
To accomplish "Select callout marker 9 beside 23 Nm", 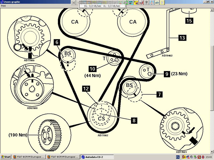I will [166, 75].
